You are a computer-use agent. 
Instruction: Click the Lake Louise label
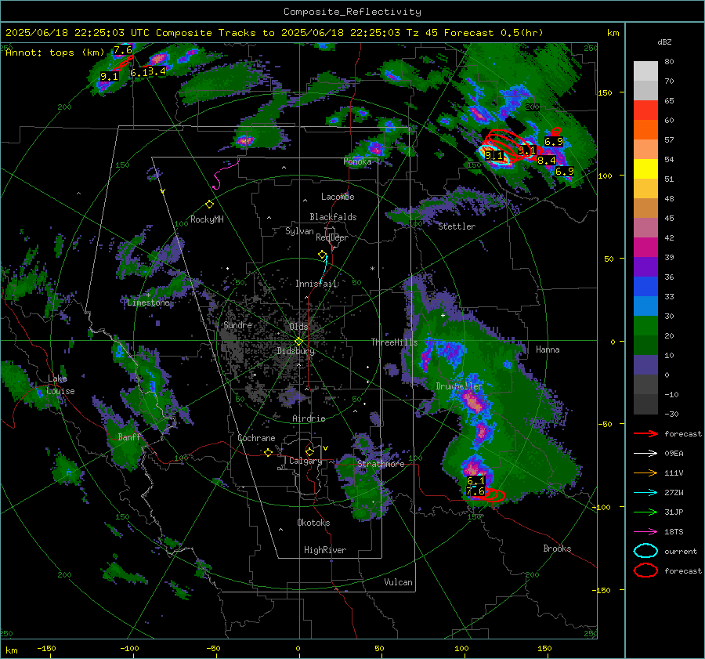(60, 385)
